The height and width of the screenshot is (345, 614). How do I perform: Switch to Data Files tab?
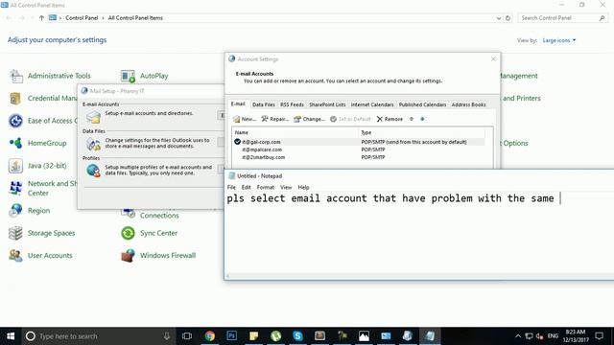click(264, 104)
